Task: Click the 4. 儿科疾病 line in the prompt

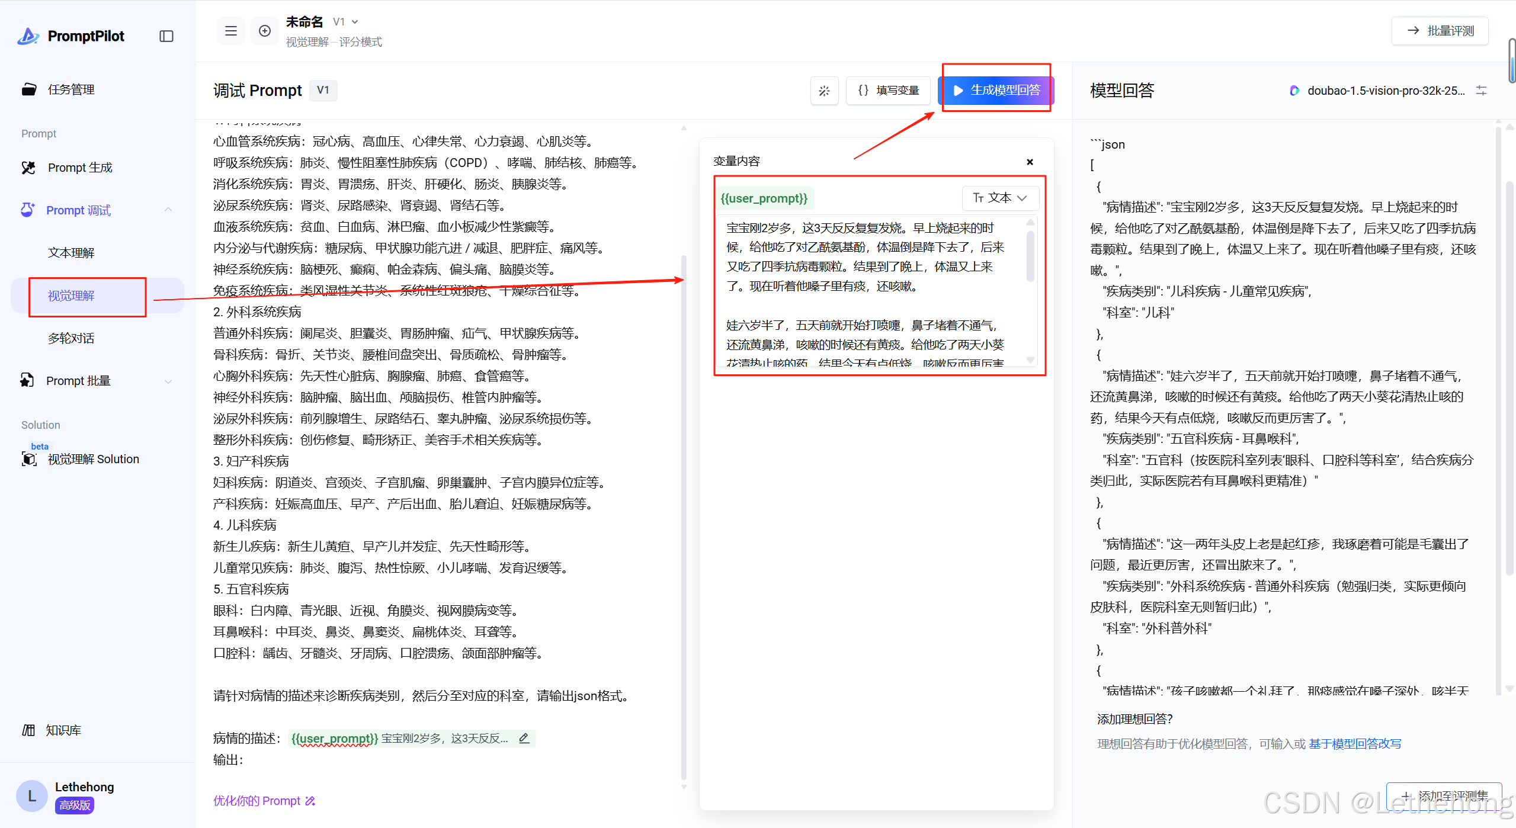Action: coord(245,525)
